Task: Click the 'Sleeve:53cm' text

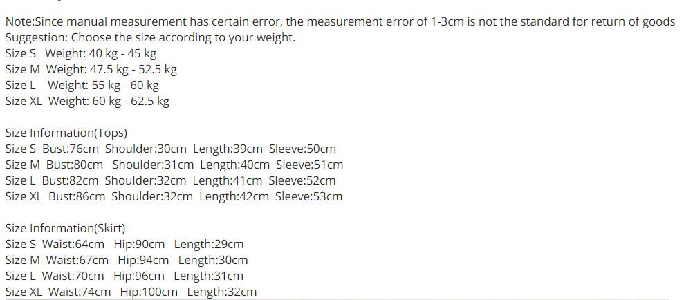Action: [308, 196]
